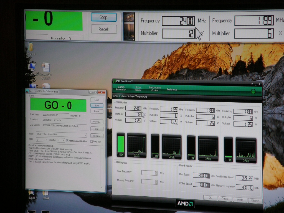Viewport: 284px width, 213px height.
Task: Open the Phenom folder on desktop
Action: (30, 47)
